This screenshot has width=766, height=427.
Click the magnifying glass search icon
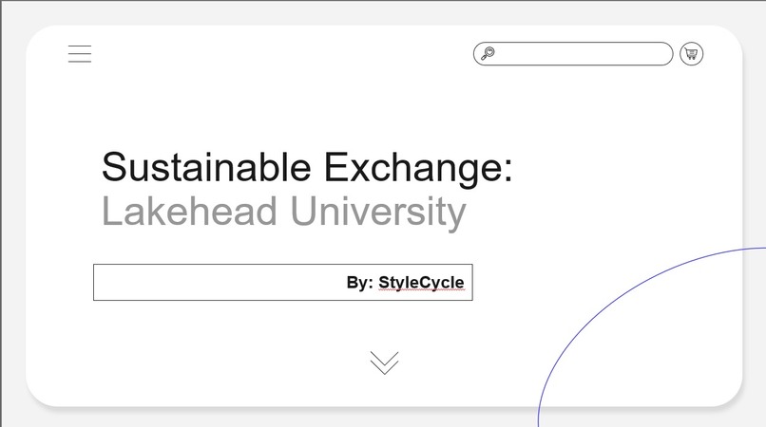tap(488, 53)
